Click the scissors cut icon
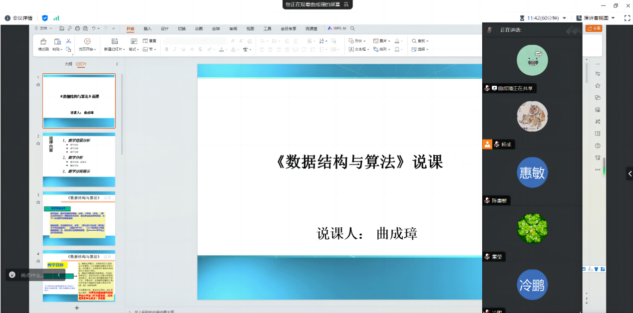 click(68, 41)
